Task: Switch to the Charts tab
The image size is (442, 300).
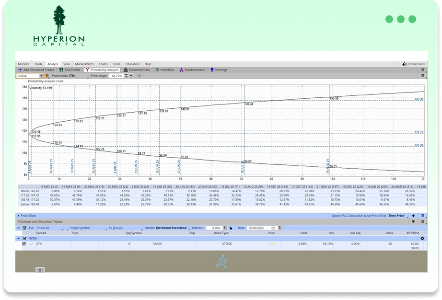Action: coord(103,64)
